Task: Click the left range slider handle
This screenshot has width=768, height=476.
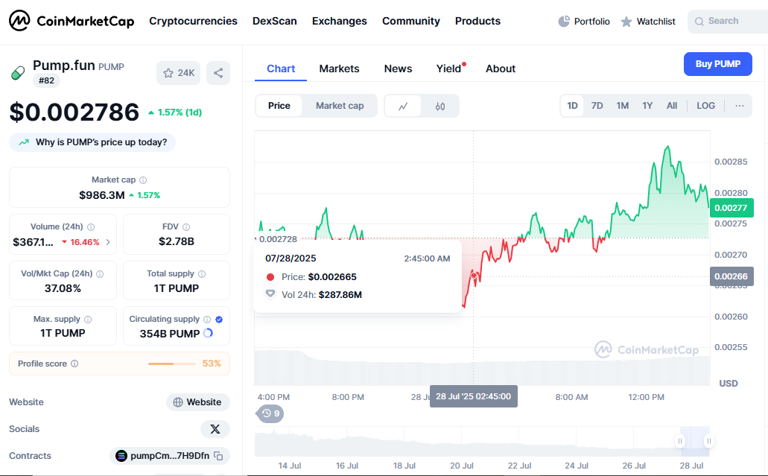Action: [680, 441]
